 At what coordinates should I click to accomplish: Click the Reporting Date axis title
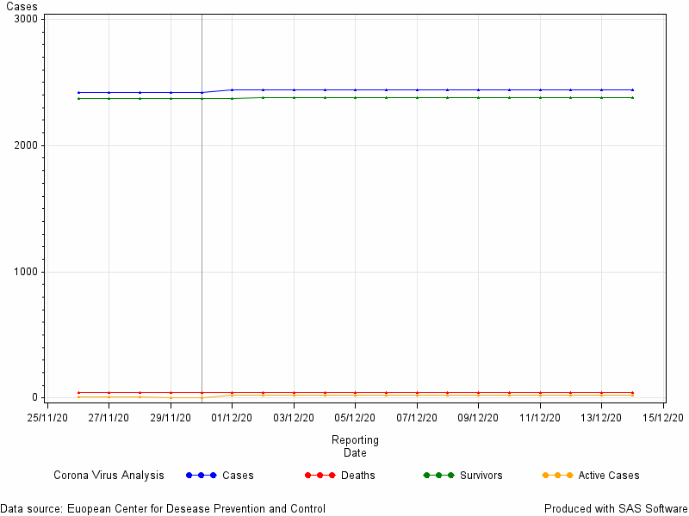point(355,445)
